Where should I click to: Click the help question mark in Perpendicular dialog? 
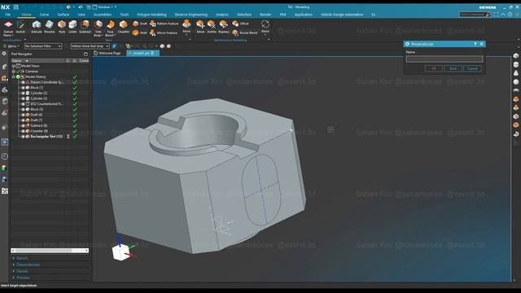pos(475,44)
